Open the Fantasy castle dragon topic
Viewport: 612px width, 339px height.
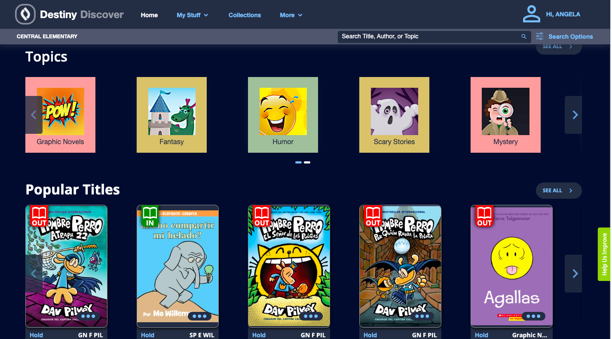171,111
